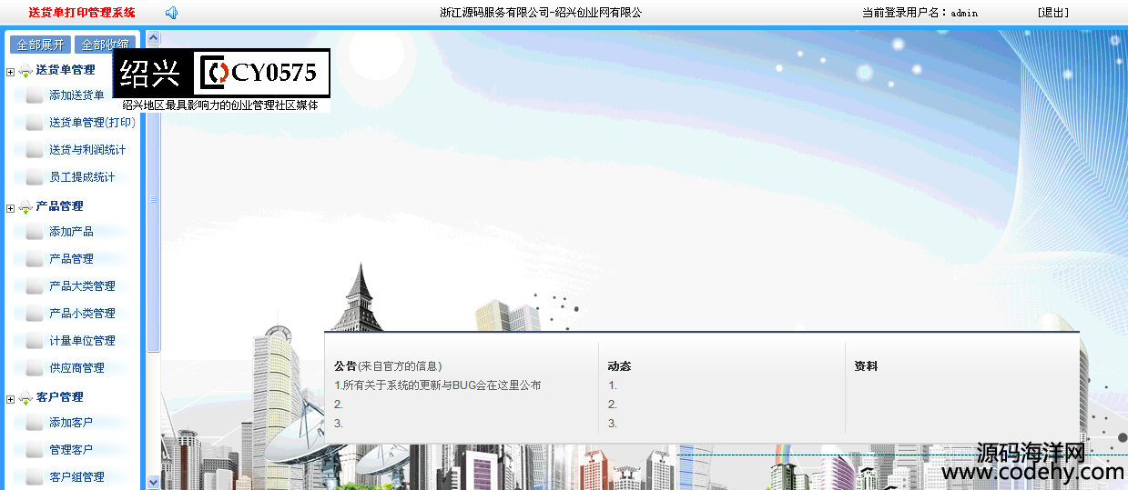The image size is (1128, 490).
Task: Collapse the 送货单管理 tree node
Action: (10, 72)
